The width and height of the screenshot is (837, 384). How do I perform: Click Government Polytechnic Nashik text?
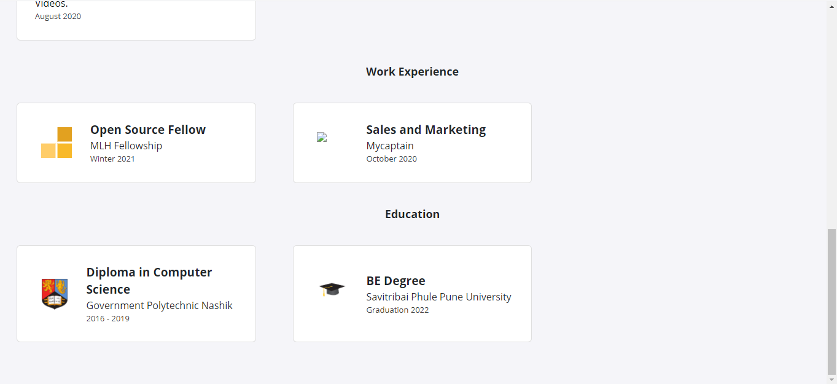(x=159, y=305)
